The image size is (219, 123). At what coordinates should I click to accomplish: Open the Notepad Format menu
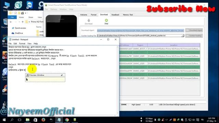point(22,43)
